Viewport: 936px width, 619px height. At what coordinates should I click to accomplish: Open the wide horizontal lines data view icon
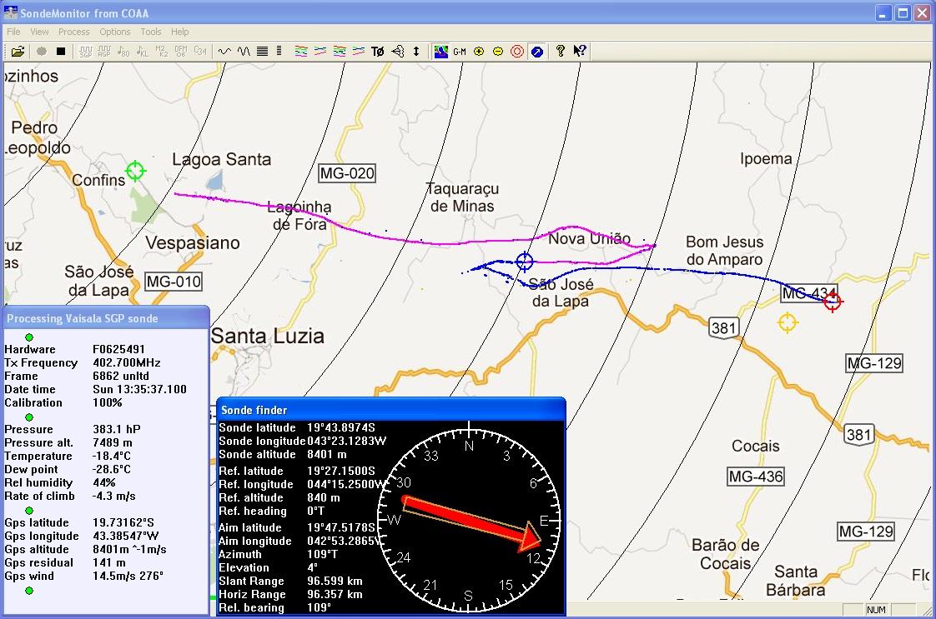tap(262, 52)
